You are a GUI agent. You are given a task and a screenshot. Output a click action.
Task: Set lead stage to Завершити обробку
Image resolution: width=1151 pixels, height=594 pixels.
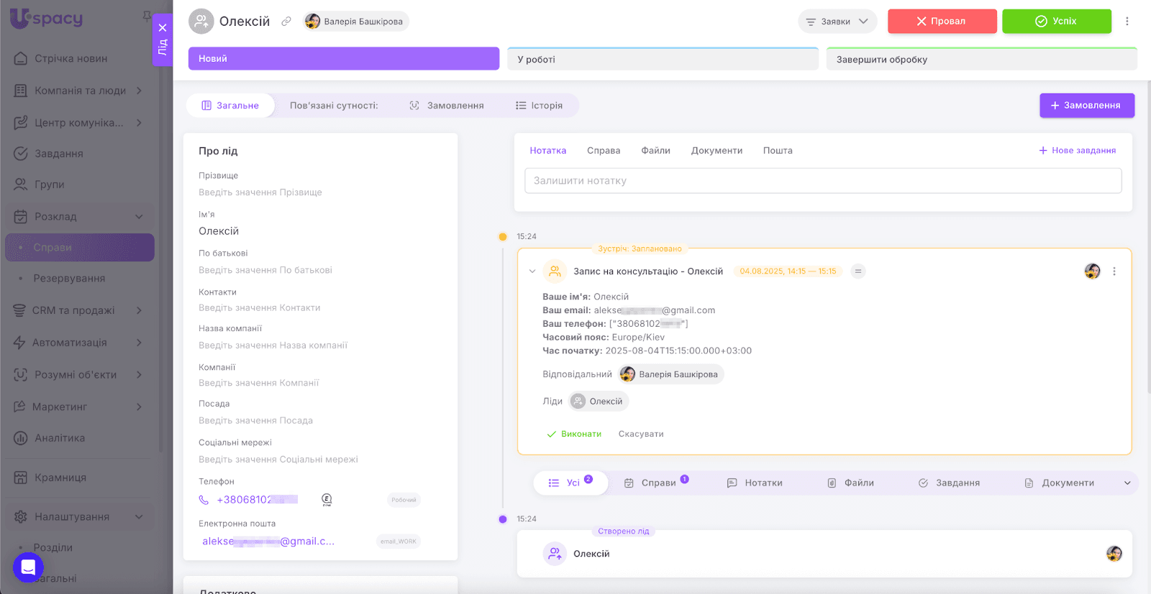tap(982, 59)
